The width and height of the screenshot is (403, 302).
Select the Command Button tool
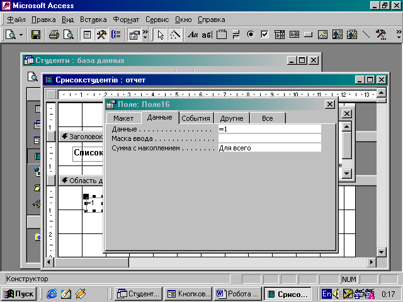tap(308, 35)
